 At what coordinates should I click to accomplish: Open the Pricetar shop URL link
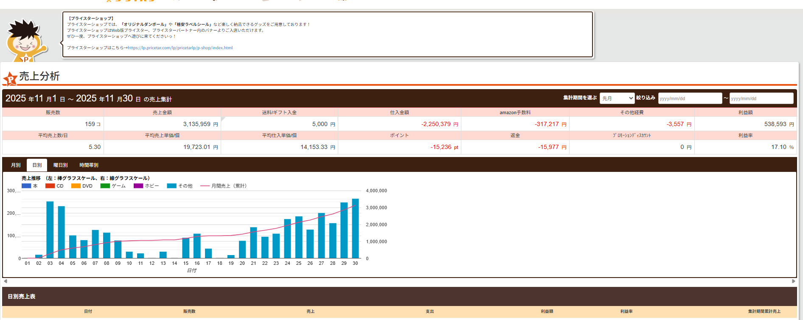tap(180, 48)
